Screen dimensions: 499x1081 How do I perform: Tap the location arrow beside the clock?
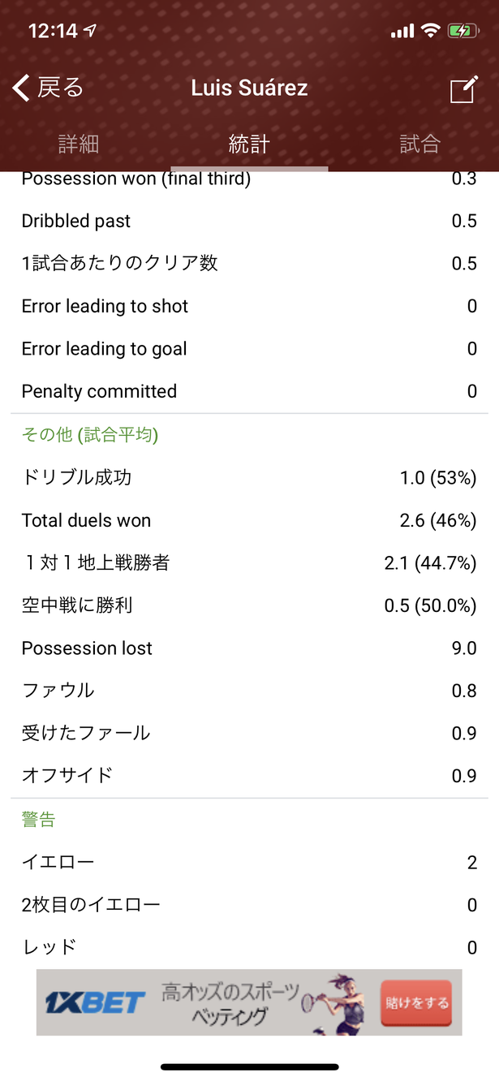(x=90, y=31)
